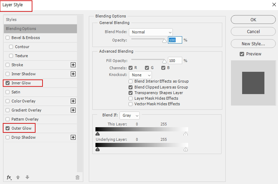Open Stroke settings by its label

[17, 65]
